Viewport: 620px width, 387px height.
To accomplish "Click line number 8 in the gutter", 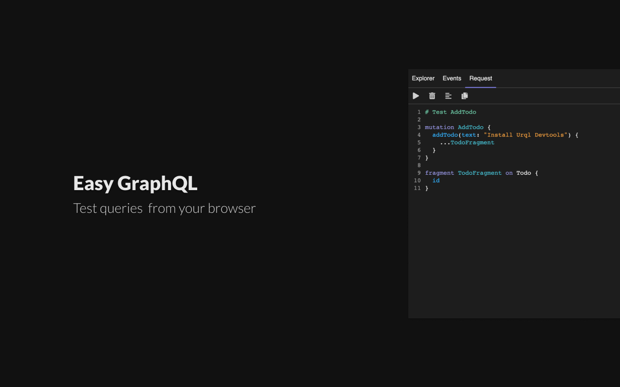I will click(419, 165).
